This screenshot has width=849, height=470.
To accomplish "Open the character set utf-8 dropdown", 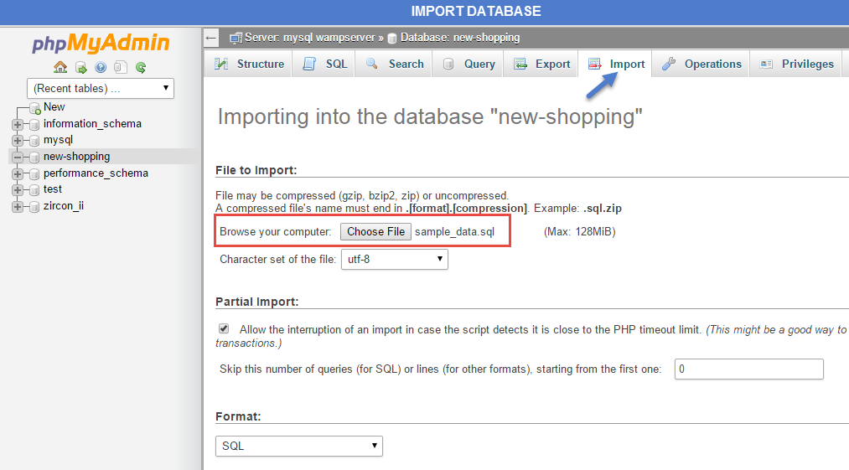I will [394, 260].
